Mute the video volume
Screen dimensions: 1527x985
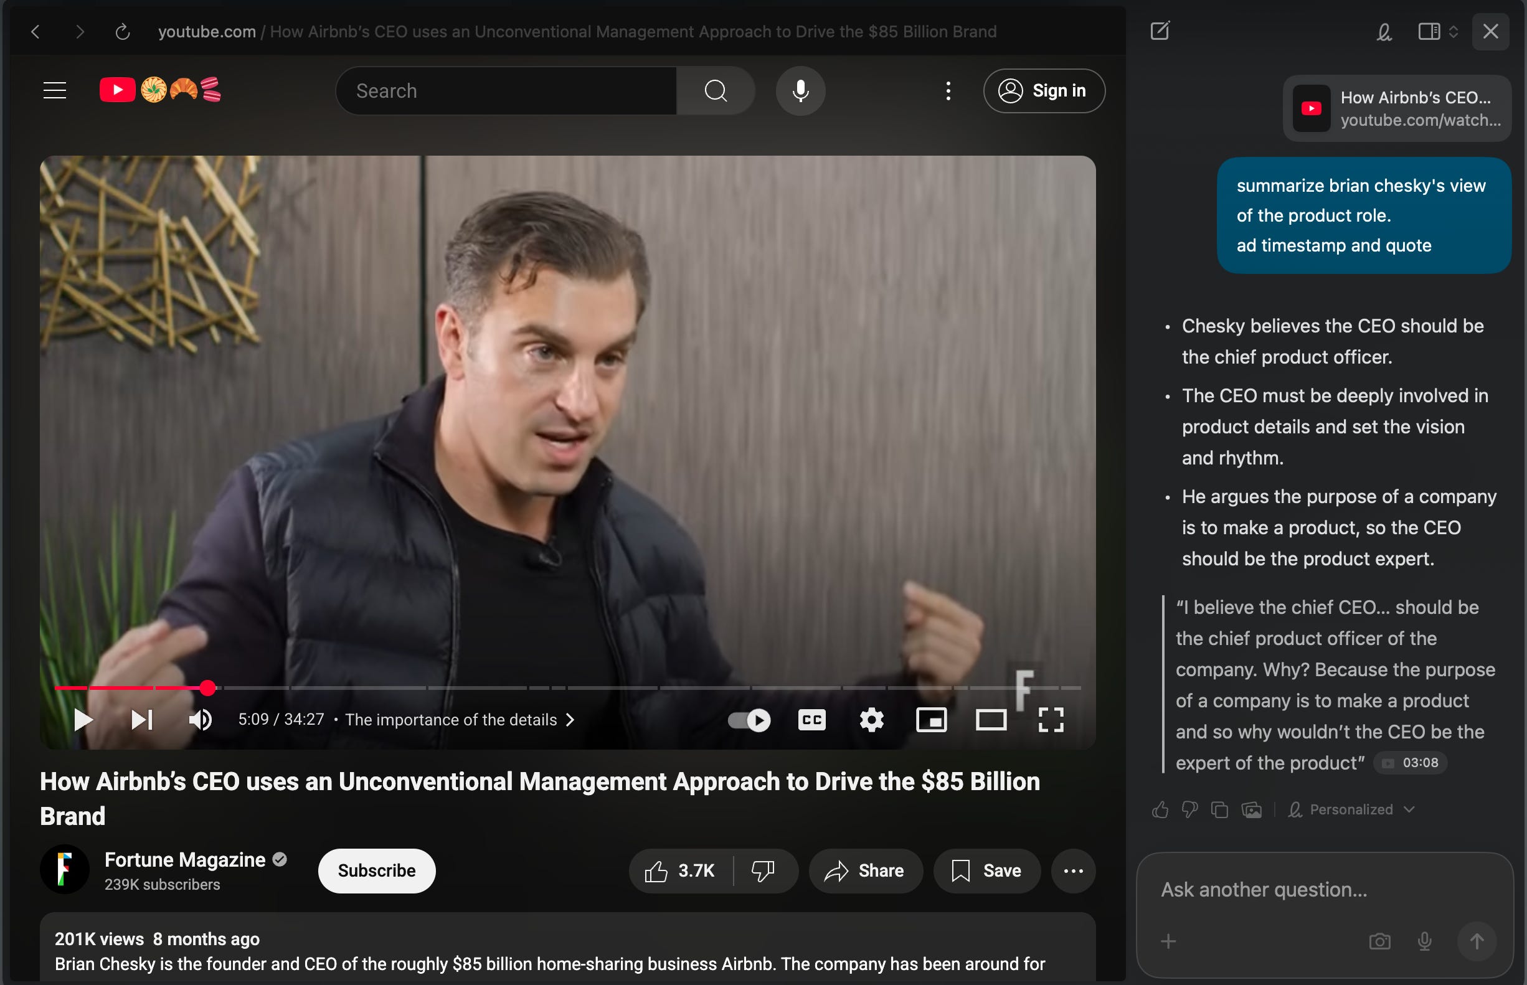pos(201,720)
